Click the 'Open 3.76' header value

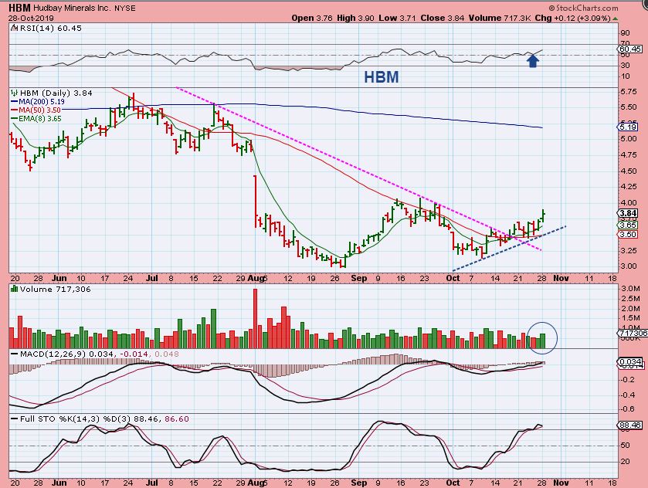(x=311, y=19)
